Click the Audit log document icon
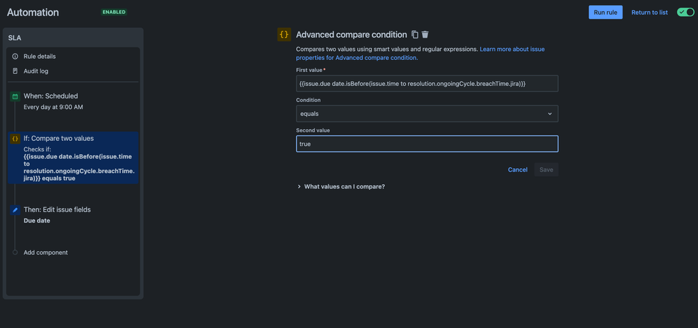 (x=15, y=71)
